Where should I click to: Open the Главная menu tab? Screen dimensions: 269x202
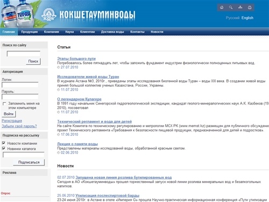pos(9,32)
